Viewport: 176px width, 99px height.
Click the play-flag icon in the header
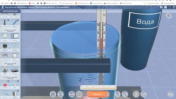161,7
